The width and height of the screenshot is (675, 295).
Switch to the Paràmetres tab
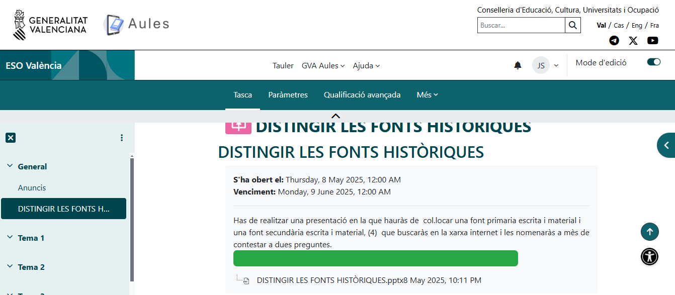pyautogui.click(x=288, y=94)
